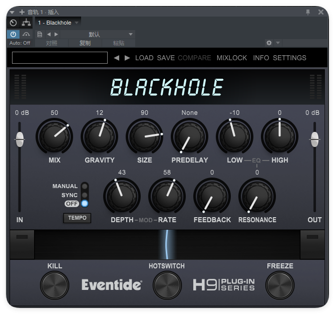
Task: Click the Auto: Off label
Action: pos(20,43)
